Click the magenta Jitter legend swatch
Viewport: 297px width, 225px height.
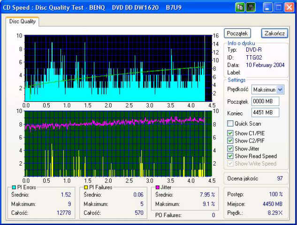coord(157,187)
